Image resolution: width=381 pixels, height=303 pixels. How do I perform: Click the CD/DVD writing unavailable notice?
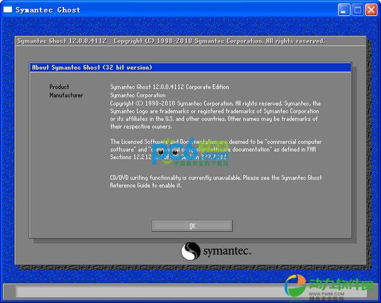215,181
